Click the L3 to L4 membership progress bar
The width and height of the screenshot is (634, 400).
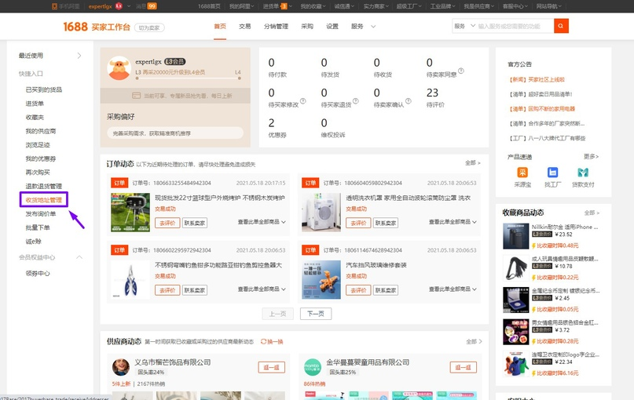click(x=188, y=78)
